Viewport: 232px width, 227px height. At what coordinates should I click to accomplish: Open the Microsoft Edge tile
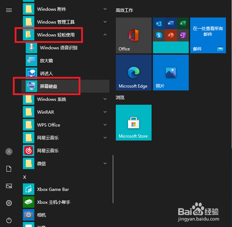[134, 73]
